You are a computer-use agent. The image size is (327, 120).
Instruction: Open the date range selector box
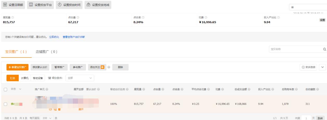pos(308,7)
